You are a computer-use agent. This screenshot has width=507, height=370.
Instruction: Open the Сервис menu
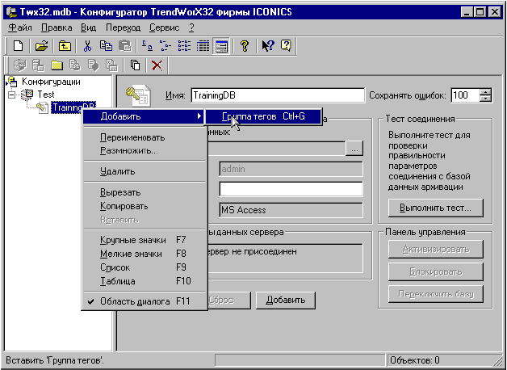tap(164, 27)
